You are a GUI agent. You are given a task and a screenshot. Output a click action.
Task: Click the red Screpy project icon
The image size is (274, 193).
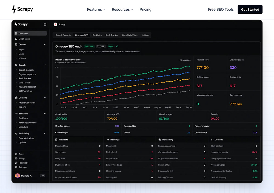pos(55,24)
